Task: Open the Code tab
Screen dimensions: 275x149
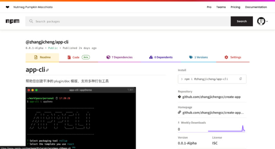Action: click(79, 58)
